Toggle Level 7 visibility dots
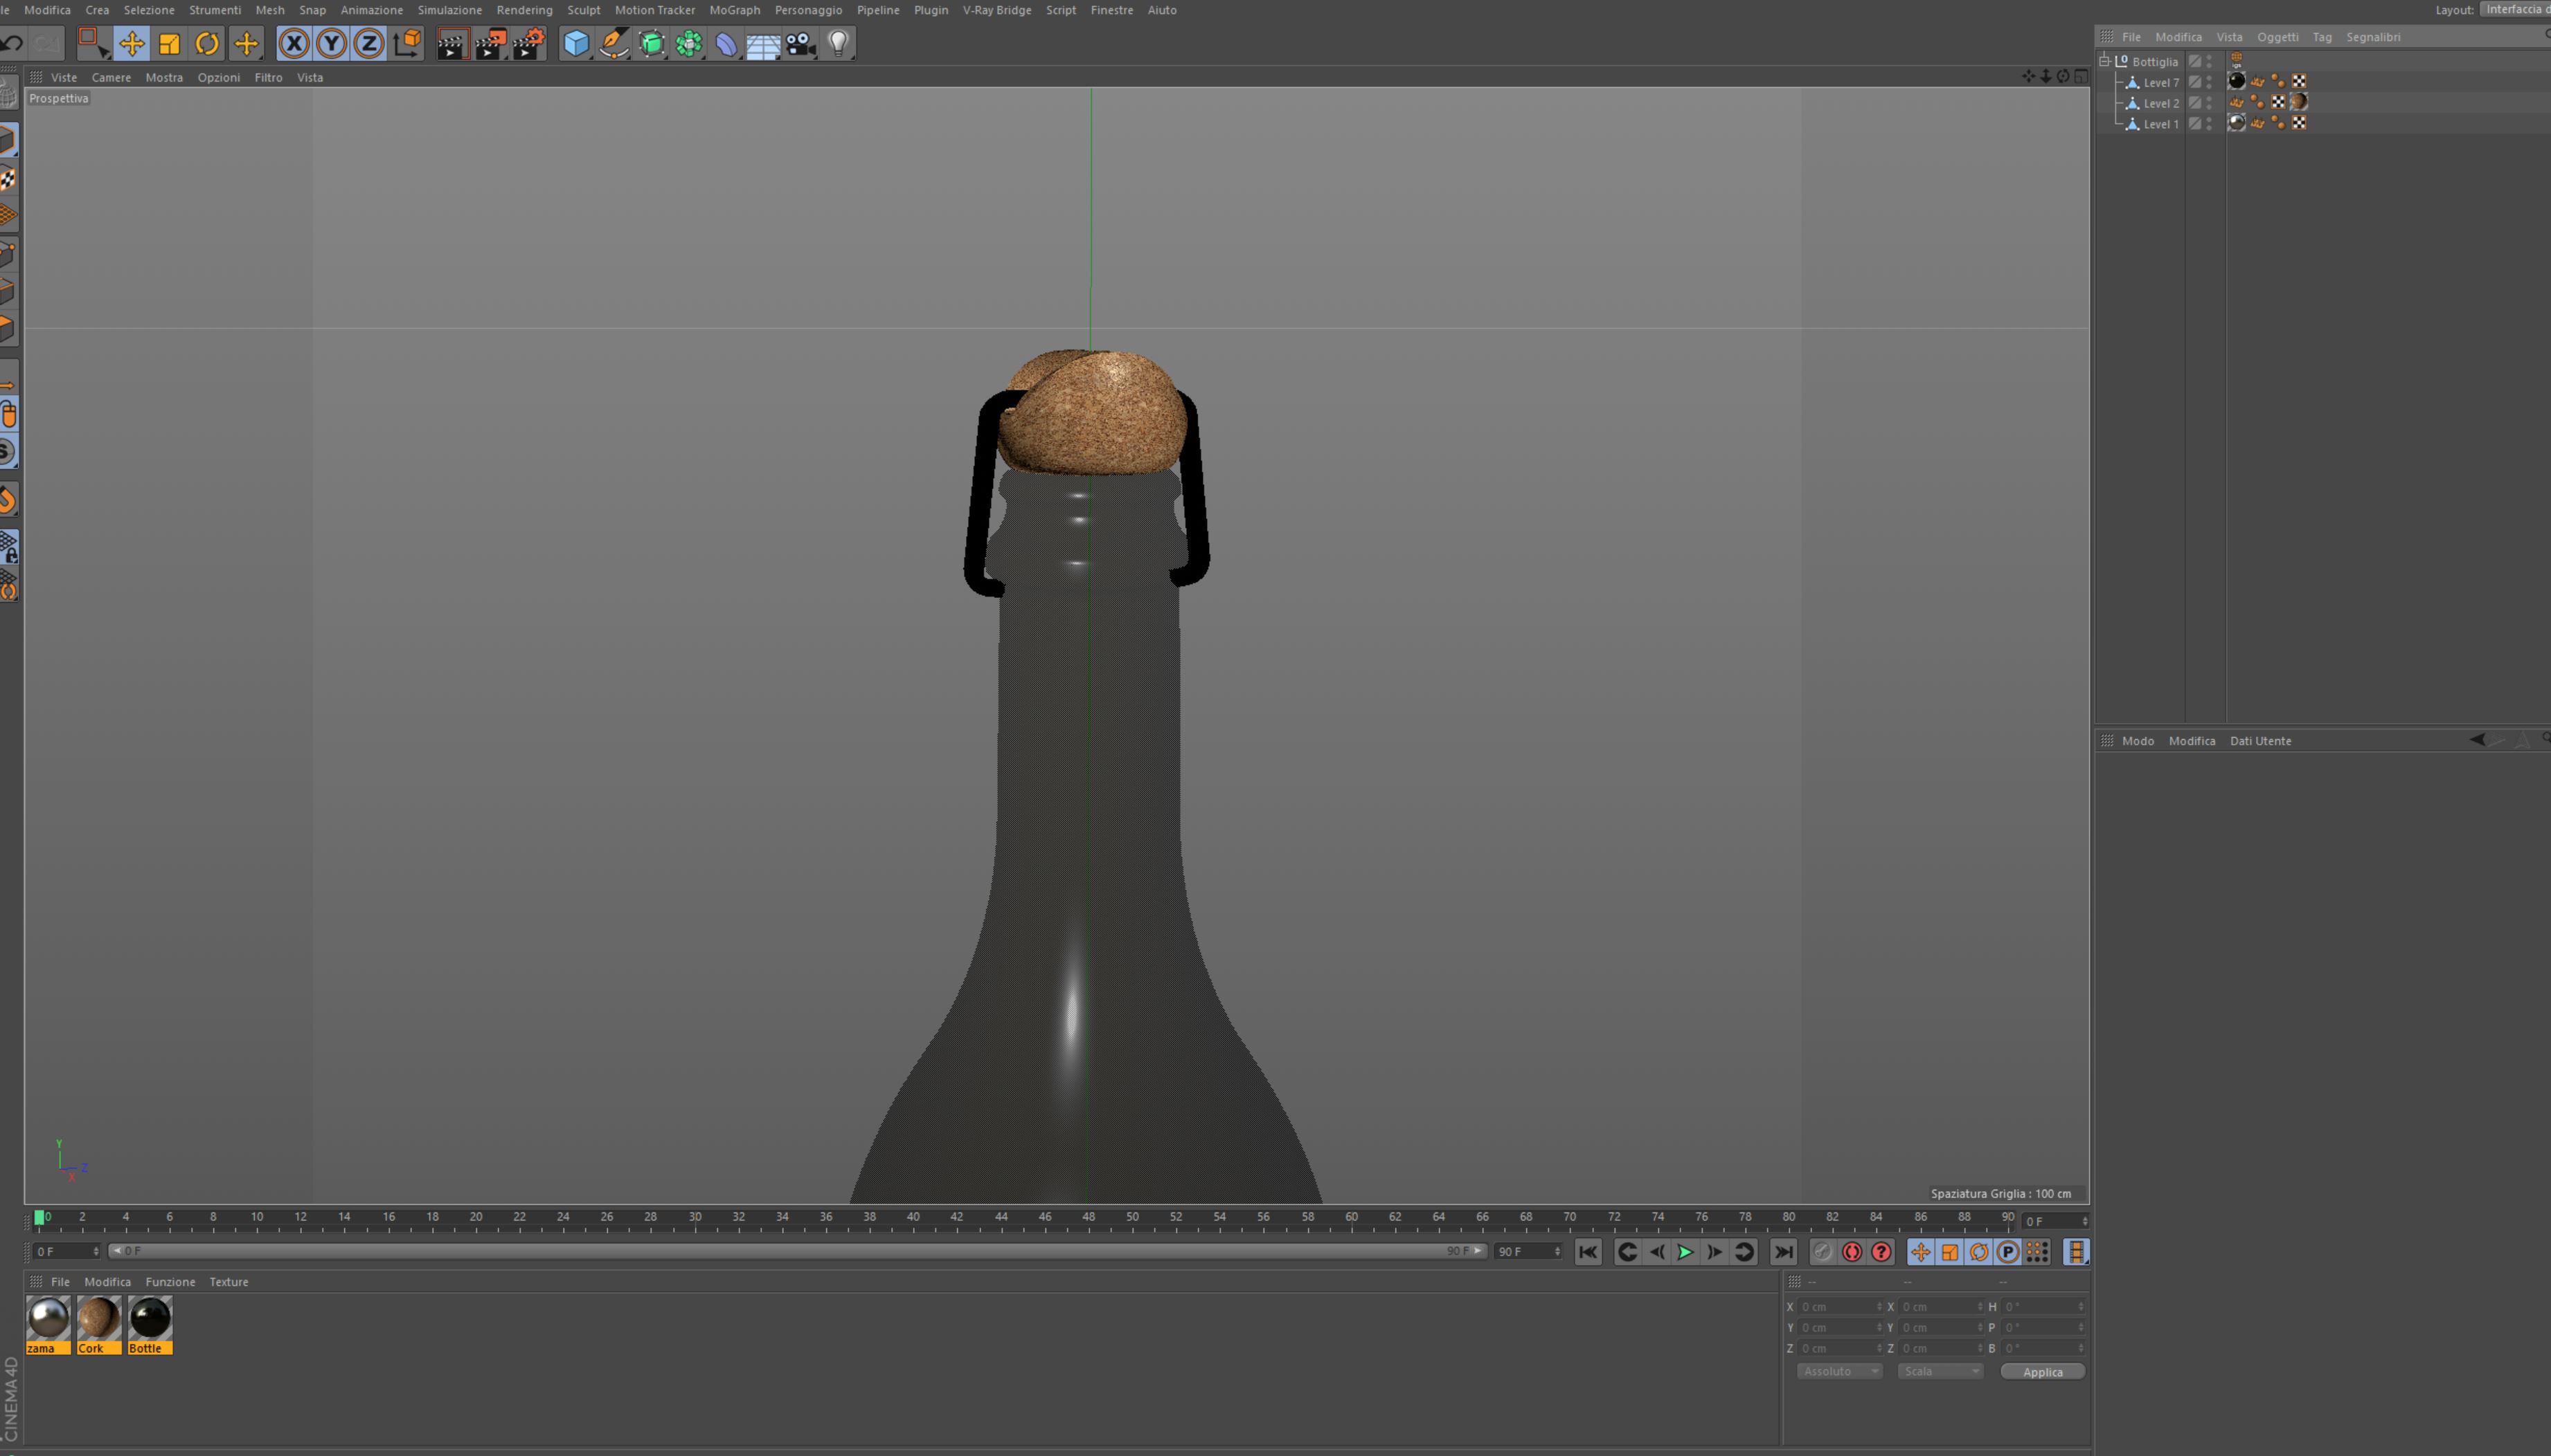This screenshot has width=2551, height=1456. [2209, 82]
